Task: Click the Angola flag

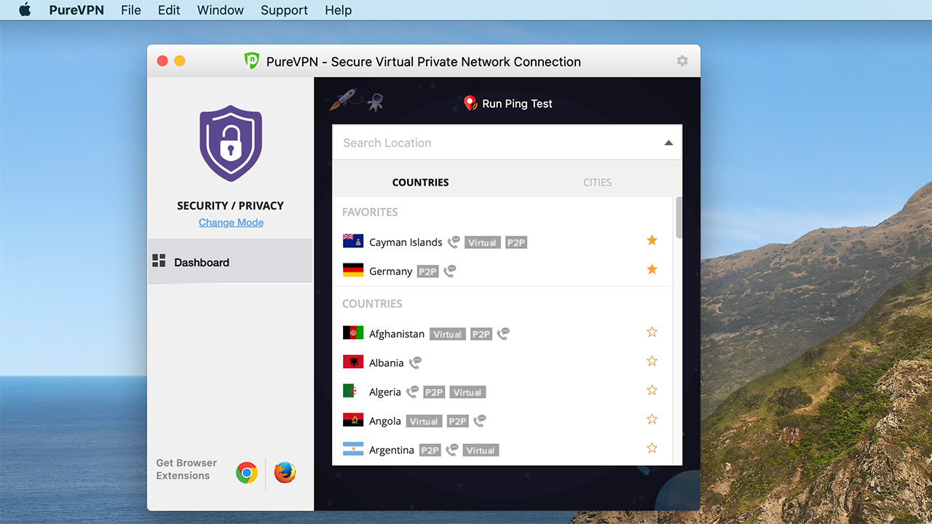Action: pyautogui.click(x=353, y=420)
